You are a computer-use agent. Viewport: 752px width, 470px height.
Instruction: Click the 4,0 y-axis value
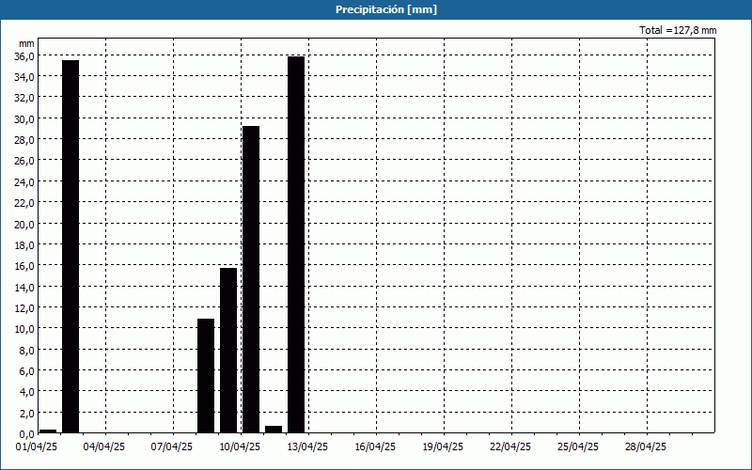pos(26,392)
